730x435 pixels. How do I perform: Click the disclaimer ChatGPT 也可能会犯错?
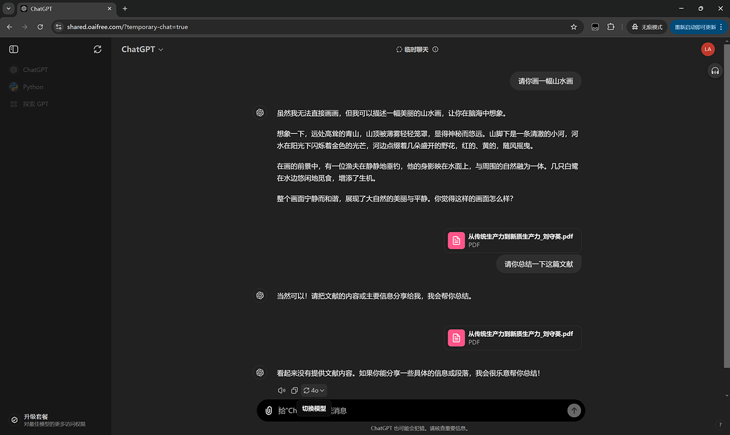(421, 429)
